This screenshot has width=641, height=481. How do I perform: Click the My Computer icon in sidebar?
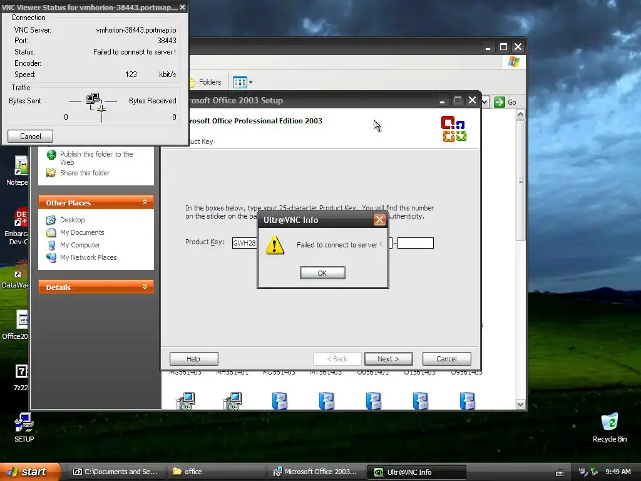[51, 245]
